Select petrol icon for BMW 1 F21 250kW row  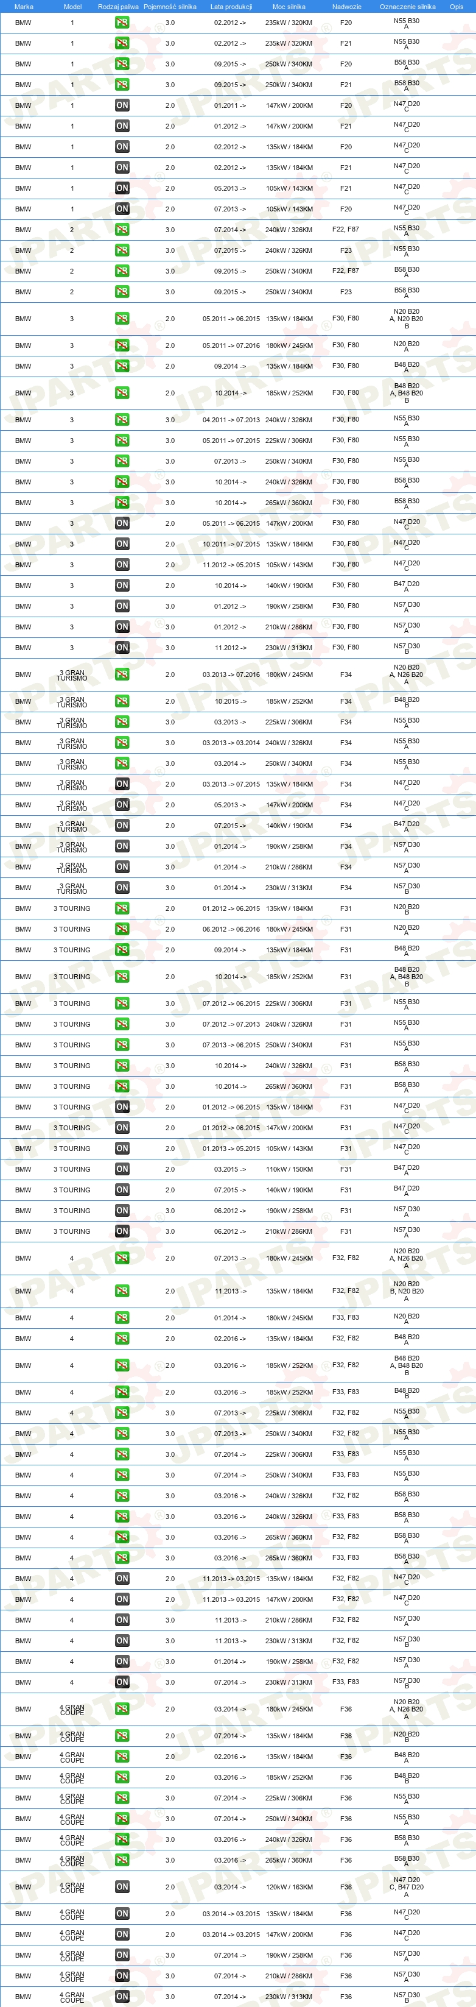pyautogui.click(x=122, y=85)
